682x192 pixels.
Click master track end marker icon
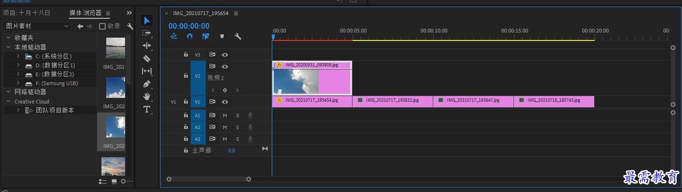(x=265, y=149)
